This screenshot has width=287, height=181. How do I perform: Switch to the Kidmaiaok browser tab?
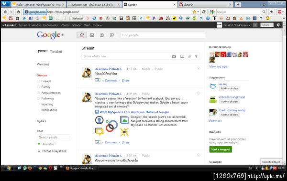tap(38, 5)
